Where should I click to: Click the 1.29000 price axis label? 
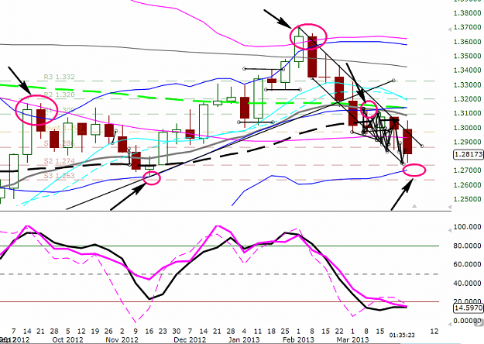467,142
